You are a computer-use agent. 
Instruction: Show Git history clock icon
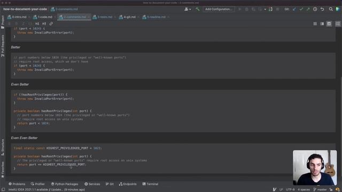315,9
